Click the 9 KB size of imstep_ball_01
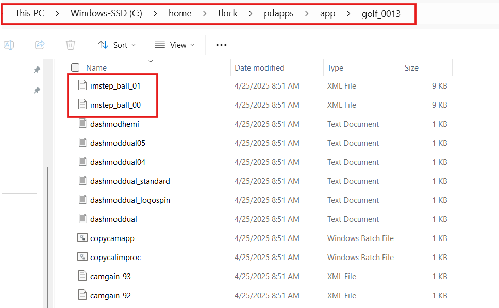The width and height of the screenshot is (499, 308). click(440, 86)
